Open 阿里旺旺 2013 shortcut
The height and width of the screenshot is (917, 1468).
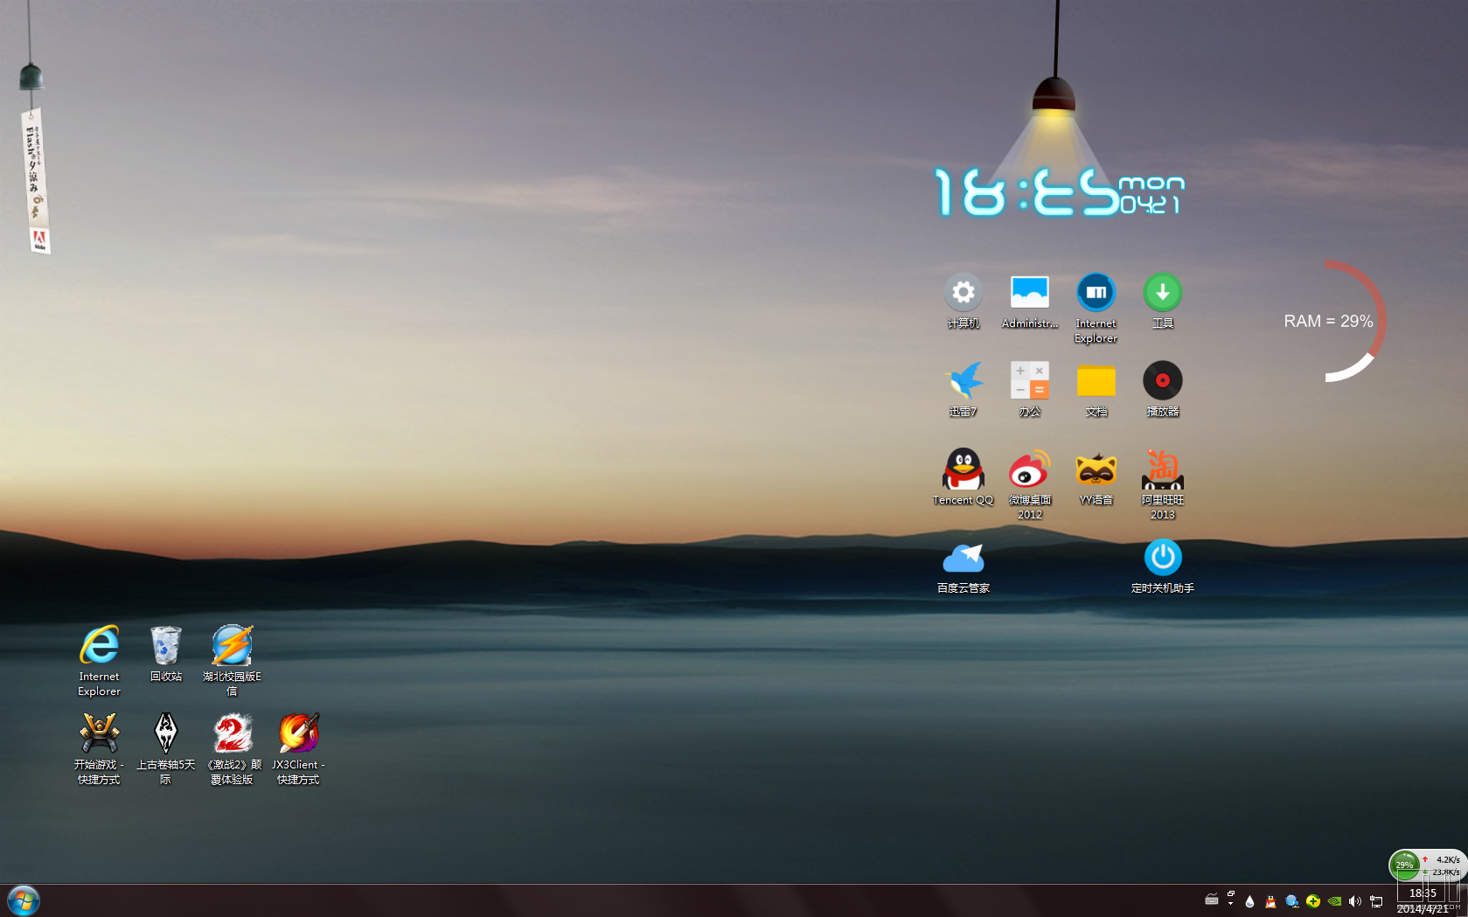click(x=1162, y=470)
